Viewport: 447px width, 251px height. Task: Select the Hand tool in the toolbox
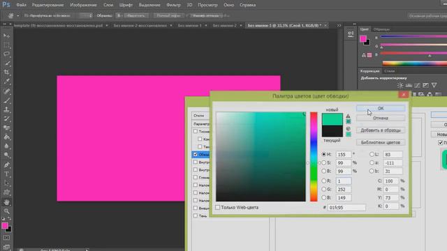[6, 202]
